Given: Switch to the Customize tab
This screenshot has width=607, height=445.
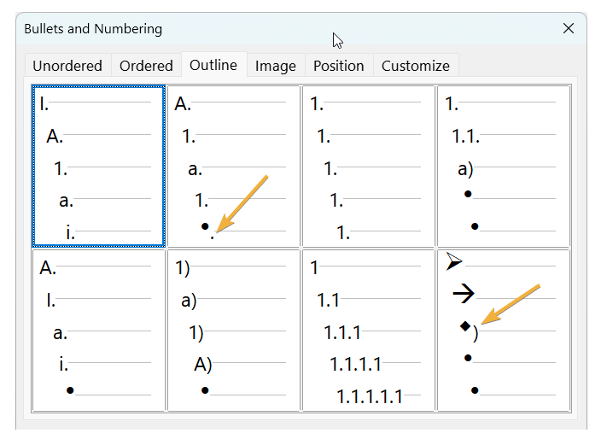Looking at the screenshot, I should pyautogui.click(x=416, y=66).
